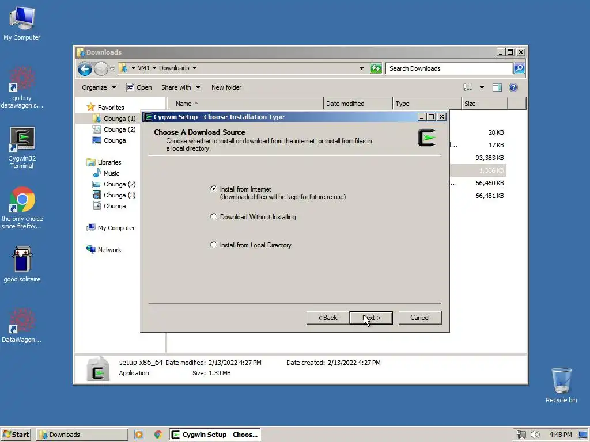590x442 pixels.
Task: Click Open in the explorer toolbar
Action: (139, 87)
